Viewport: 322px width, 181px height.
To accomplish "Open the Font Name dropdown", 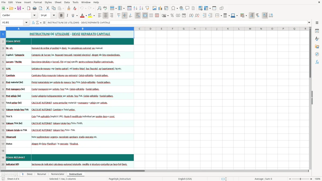I will (x=34, y=15).
